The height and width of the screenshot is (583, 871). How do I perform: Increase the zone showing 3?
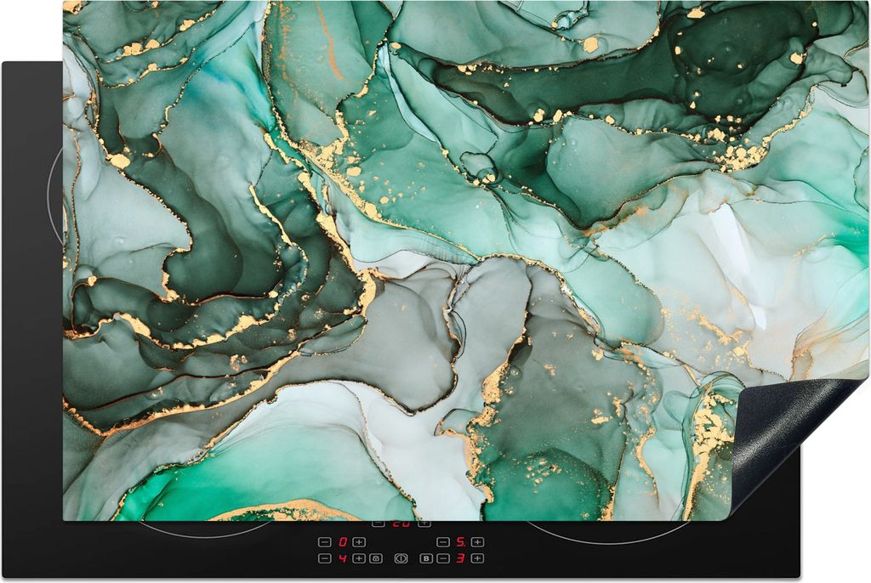[x=477, y=558]
